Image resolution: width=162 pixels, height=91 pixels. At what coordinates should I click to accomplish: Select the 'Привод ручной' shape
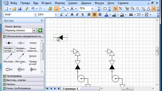pyautogui.click(x=33, y=60)
